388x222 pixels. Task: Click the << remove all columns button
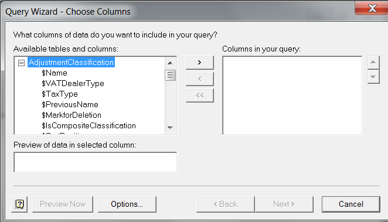(x=200, y=95)
